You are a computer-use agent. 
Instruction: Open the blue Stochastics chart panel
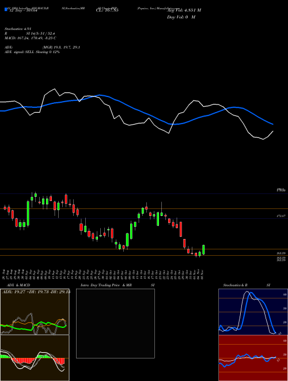[253, 312]
